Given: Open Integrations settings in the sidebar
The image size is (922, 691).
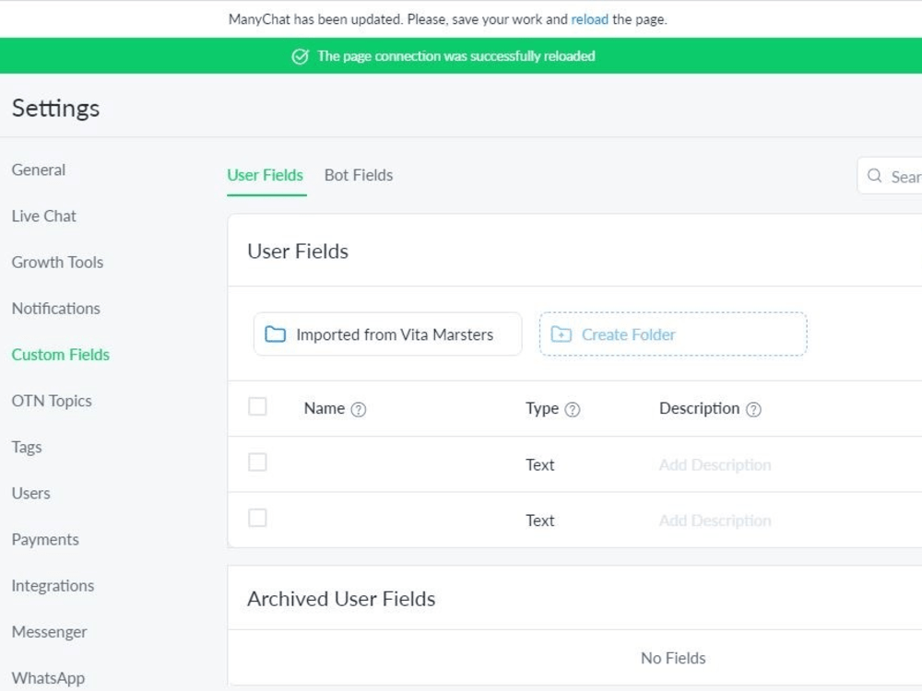Looking at the screenshot, I should coord(53,585).
